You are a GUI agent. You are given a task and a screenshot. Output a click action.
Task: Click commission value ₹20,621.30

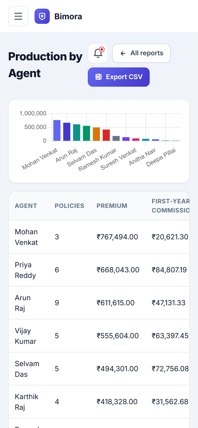click(170, 237)
